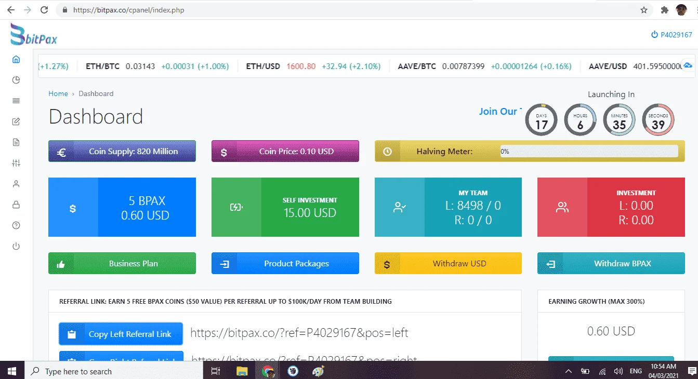Open the Windows Start button
The height and width of the screenshot is (379, 698).
[x=11, y=371]
